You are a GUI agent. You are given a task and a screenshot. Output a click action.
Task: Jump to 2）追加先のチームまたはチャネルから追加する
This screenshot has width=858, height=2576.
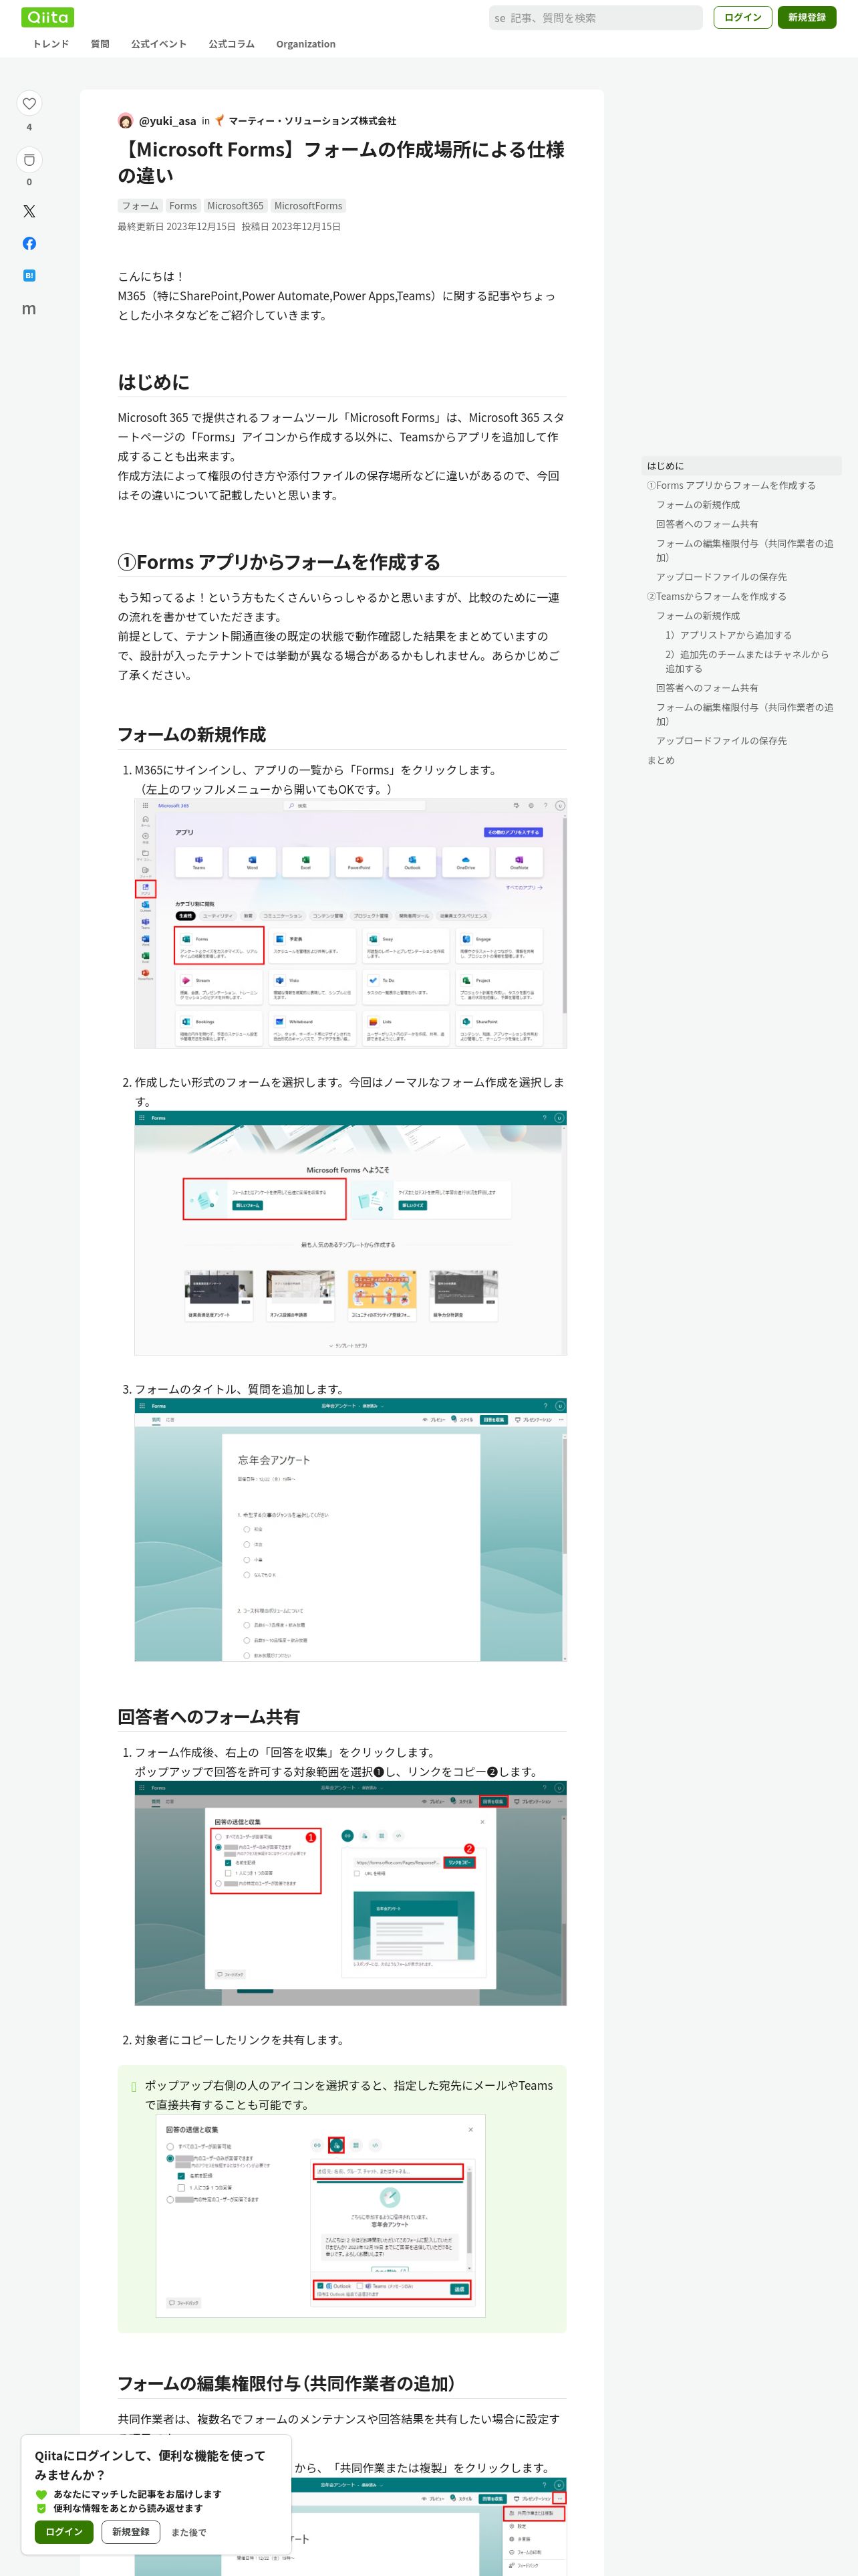tap(747, 661)
